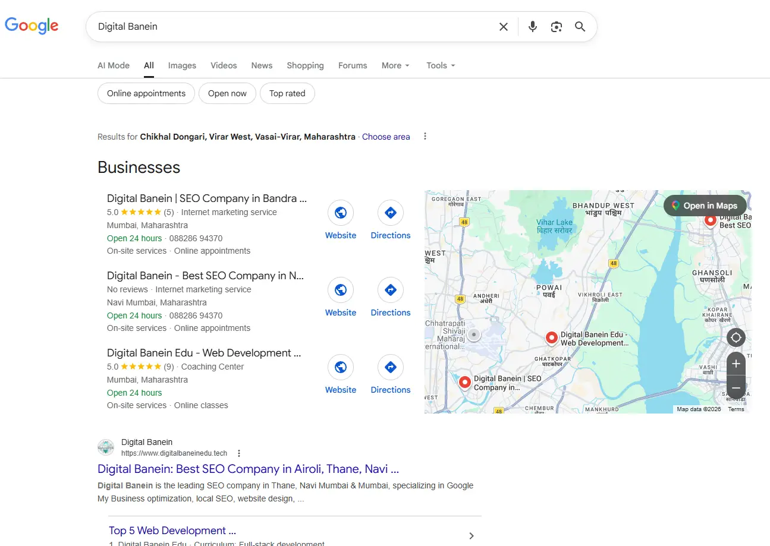Expand the More search categories dropdown

point(395,65)
